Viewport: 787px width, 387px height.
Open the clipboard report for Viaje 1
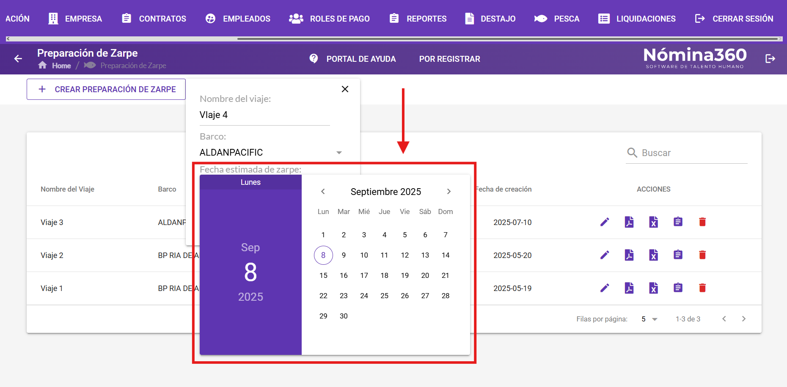coord(678,288)
